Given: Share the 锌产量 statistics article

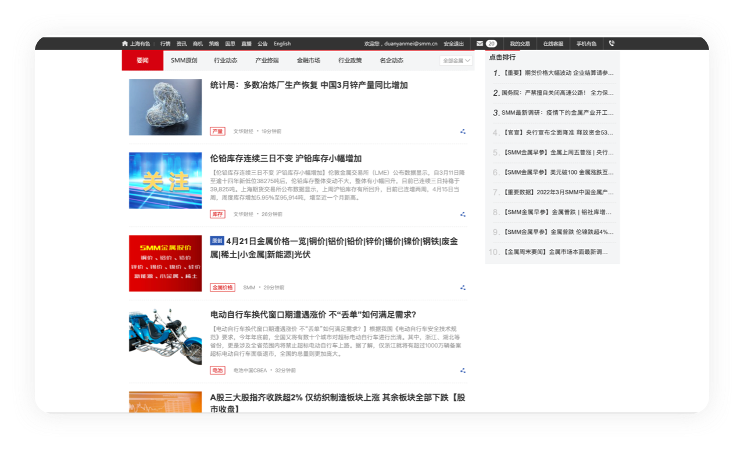Looking at the screenshot, I should (463, 132).
